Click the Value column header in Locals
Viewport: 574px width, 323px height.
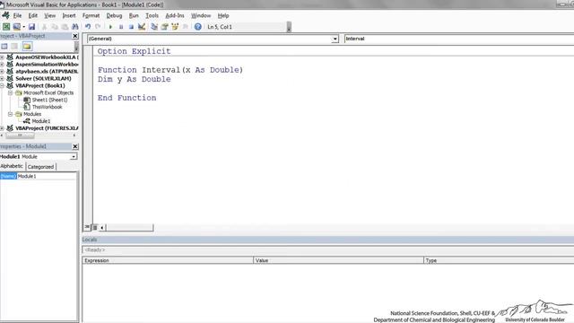pyautogui.click(x=338, y=260)
